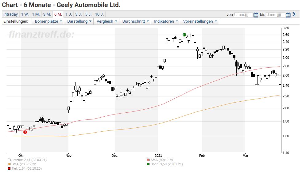The image size is (302, 173).
Task: Switch to the 3 M. timeframe
Action: tap(47, 14)
